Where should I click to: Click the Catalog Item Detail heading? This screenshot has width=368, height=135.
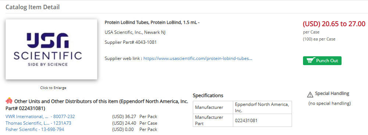click(33, 7)
